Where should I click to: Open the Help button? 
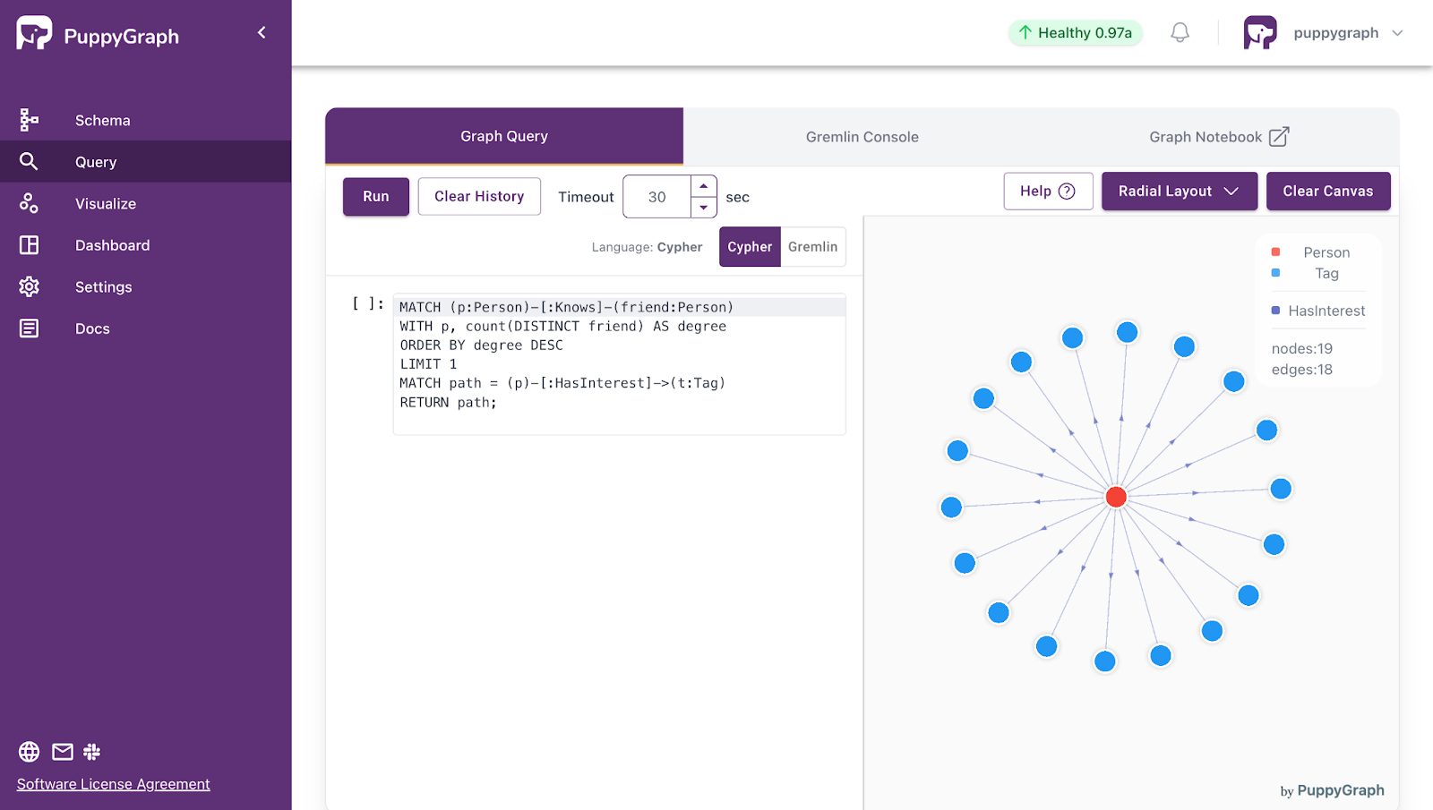coord(1048,191)
